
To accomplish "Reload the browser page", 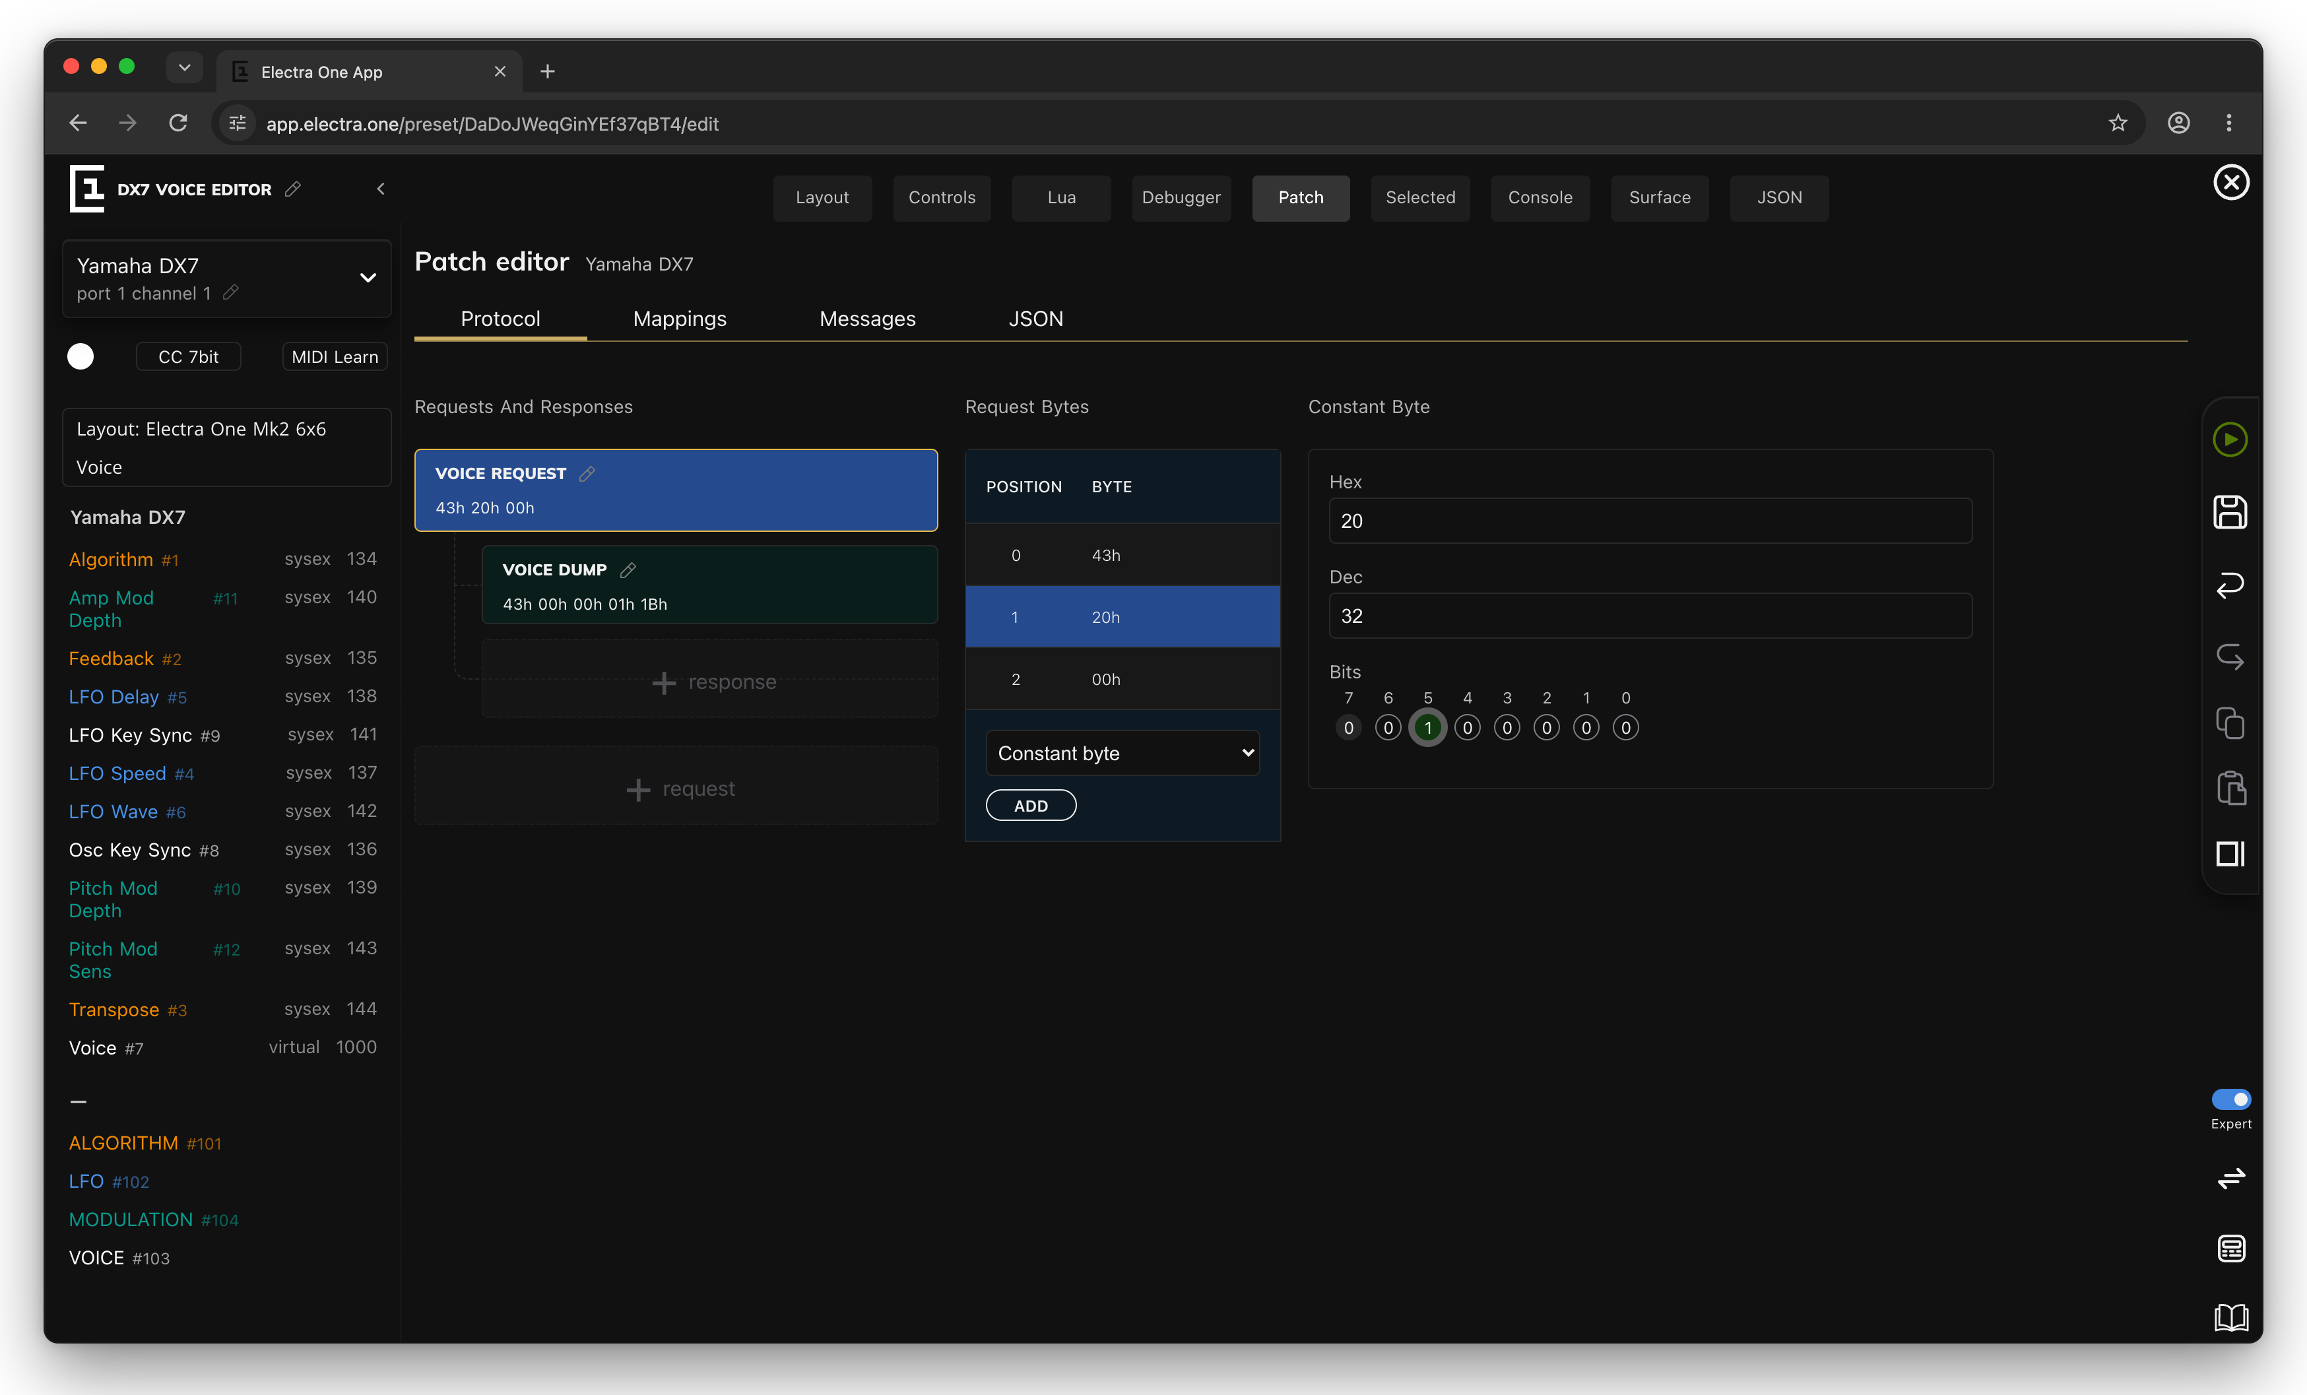I will coord(178,123).
